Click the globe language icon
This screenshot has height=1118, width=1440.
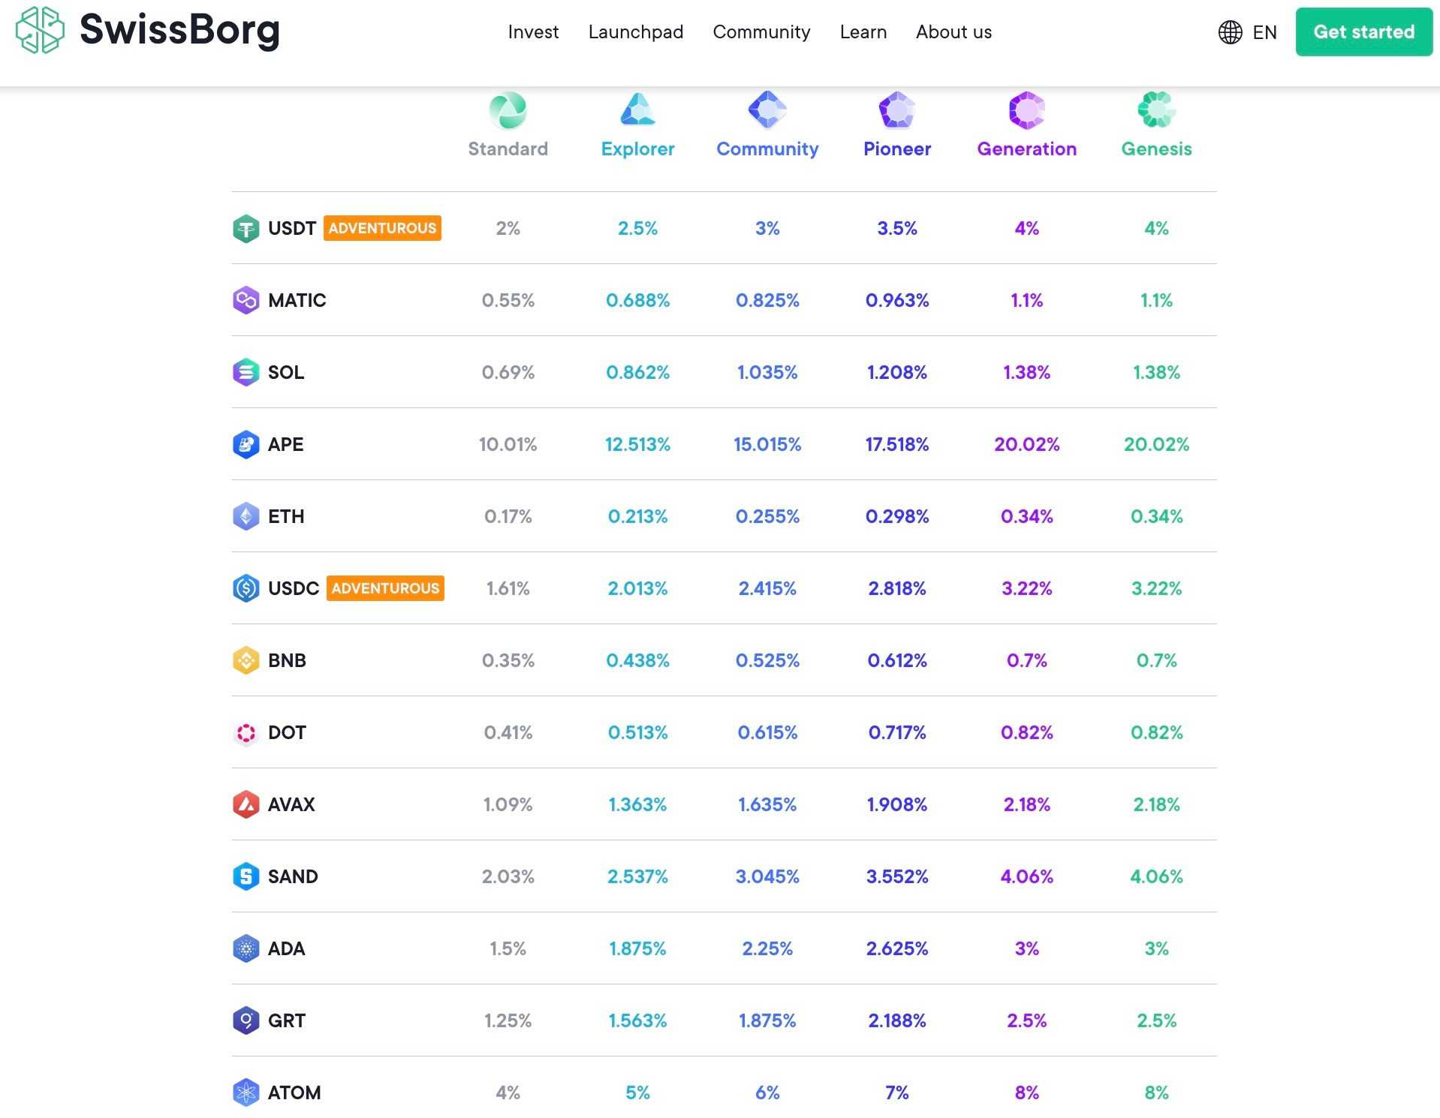tap(1229, 32)
